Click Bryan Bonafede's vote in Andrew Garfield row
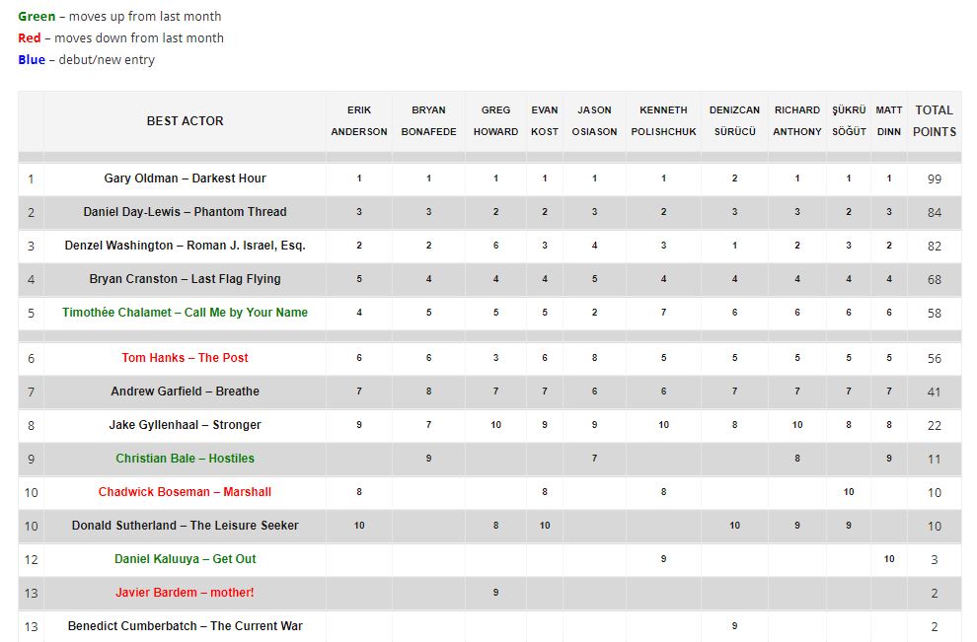This screenshot has height=642, width=977. 428,392
